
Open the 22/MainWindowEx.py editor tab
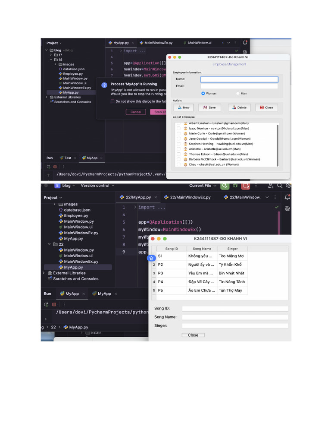pyautogui.click(x=187, y=197)
